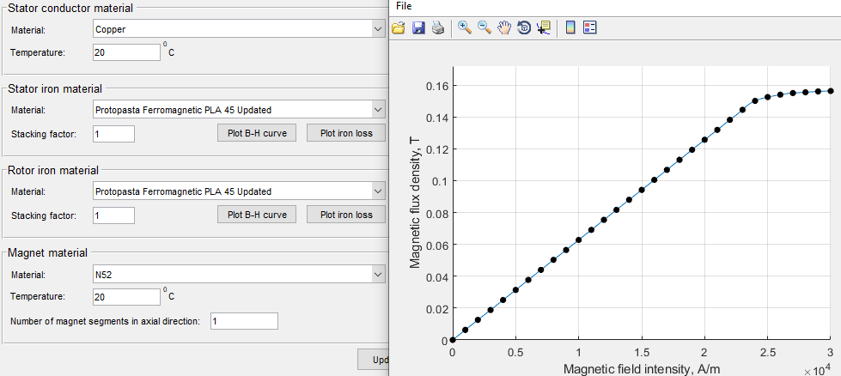841x376 pixels.
Task: Click the Open File folder icon
Action: (399, 27)
